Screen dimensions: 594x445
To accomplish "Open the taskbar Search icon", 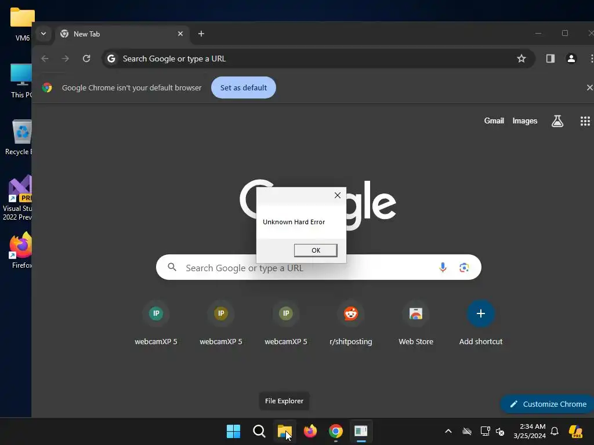I will (x=259, y=431).
